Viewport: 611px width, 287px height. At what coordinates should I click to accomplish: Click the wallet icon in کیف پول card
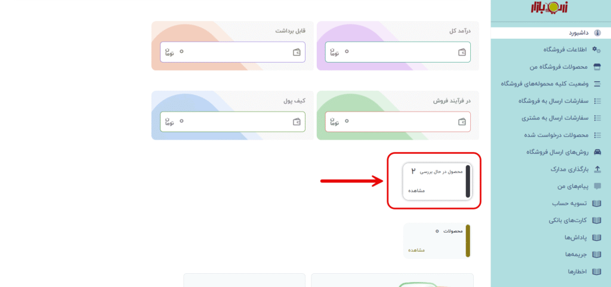pyautogui.click(x=297, y=121)
